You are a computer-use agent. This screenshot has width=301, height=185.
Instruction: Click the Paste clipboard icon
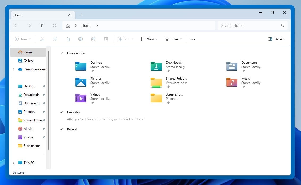68,39
